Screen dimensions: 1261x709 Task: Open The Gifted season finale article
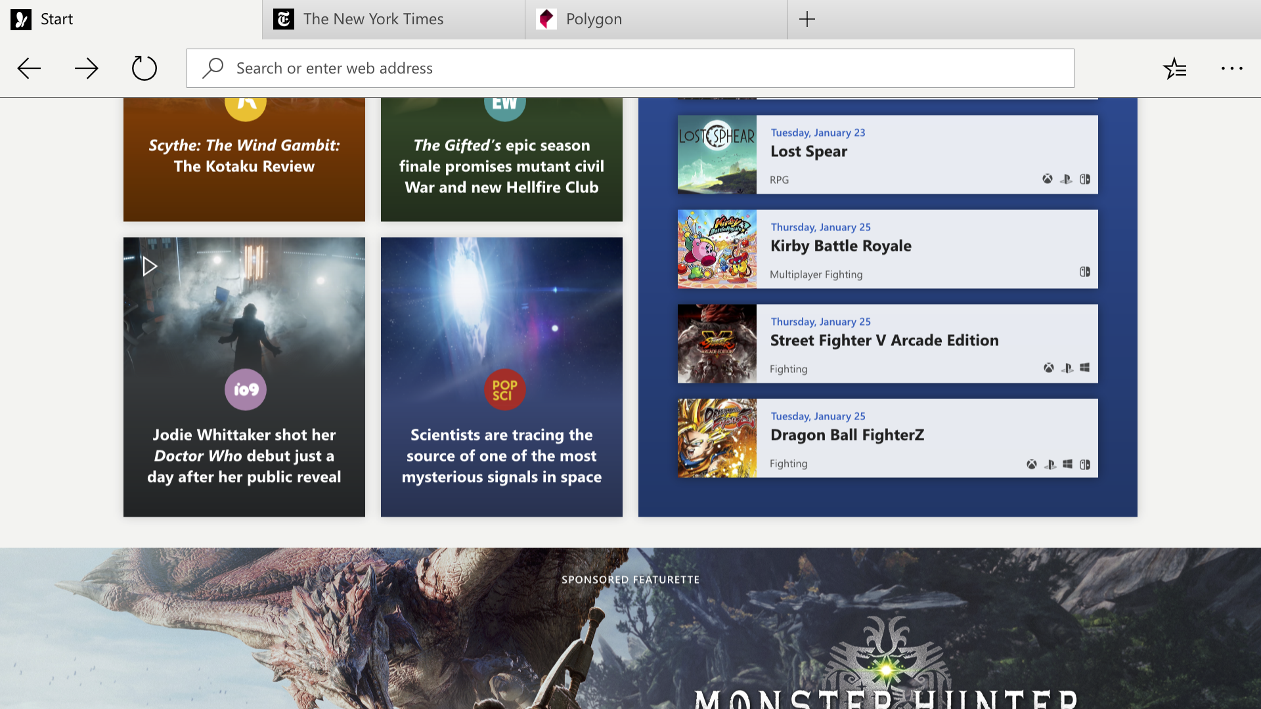502,166
